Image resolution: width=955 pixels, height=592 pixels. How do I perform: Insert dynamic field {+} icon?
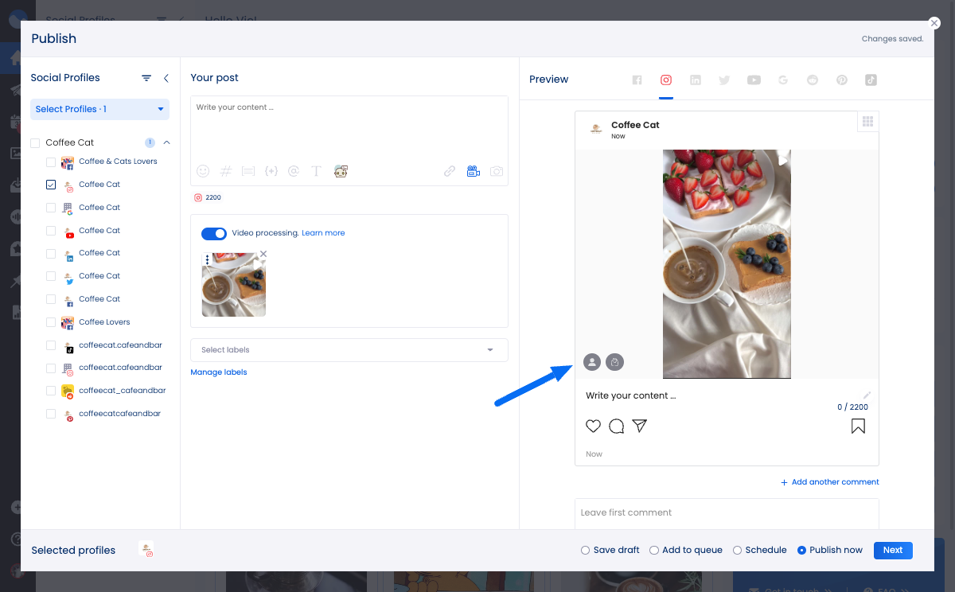271,171
